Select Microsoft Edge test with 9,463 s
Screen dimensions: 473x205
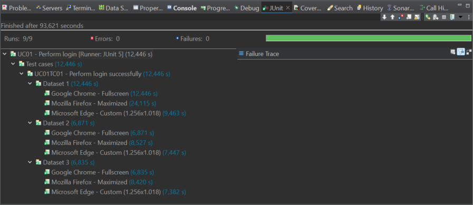click(115, 113)
